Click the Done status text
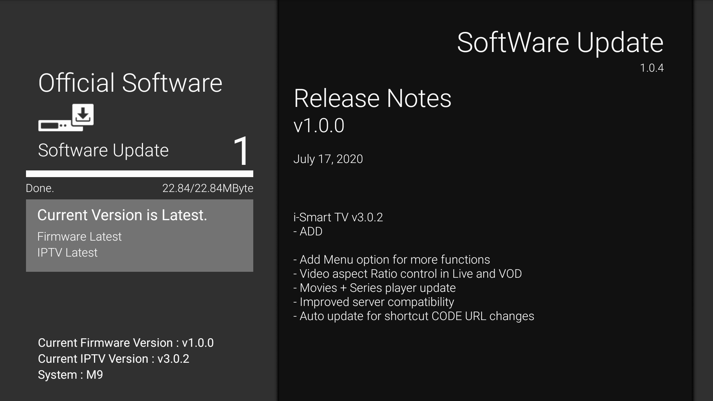This screenshot has height=401, width=713. (40, 188)
